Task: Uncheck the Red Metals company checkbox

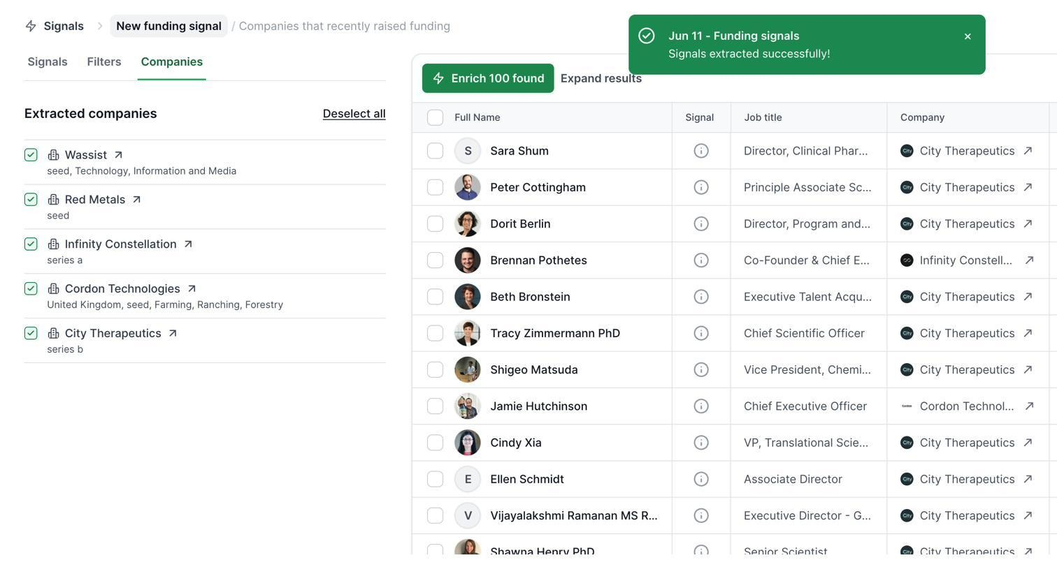Action: 31,200
